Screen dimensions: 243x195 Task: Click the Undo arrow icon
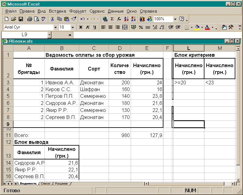[83, 19]
